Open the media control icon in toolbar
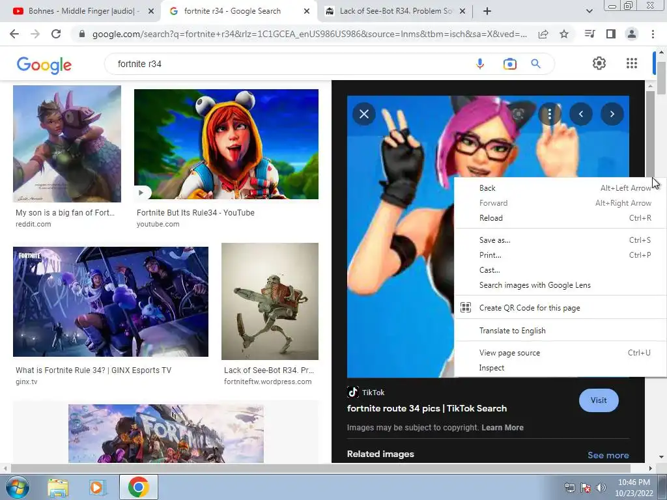Viewport: 667px width, 500px height. point(589,34)
